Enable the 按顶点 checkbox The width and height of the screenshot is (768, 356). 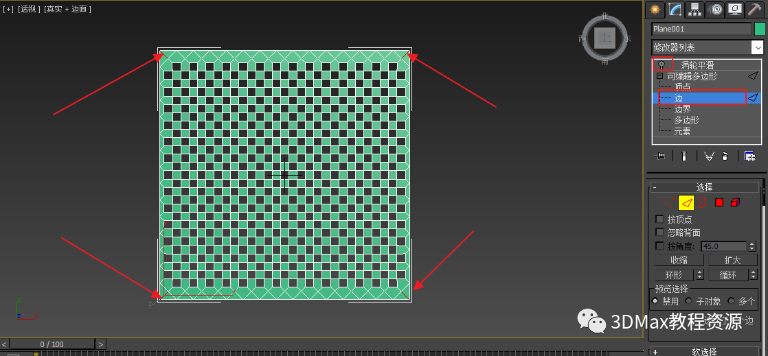659,219
